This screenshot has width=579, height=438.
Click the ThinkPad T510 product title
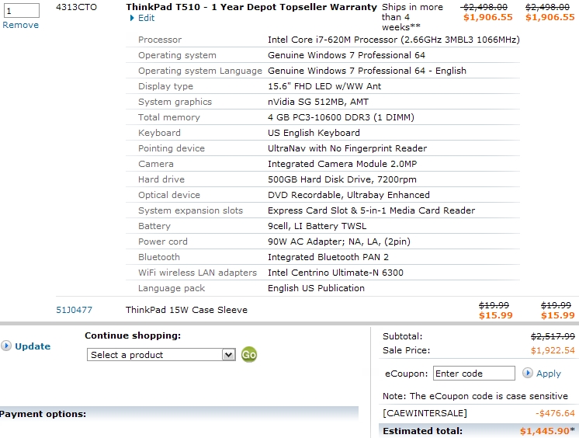point(251,7)
